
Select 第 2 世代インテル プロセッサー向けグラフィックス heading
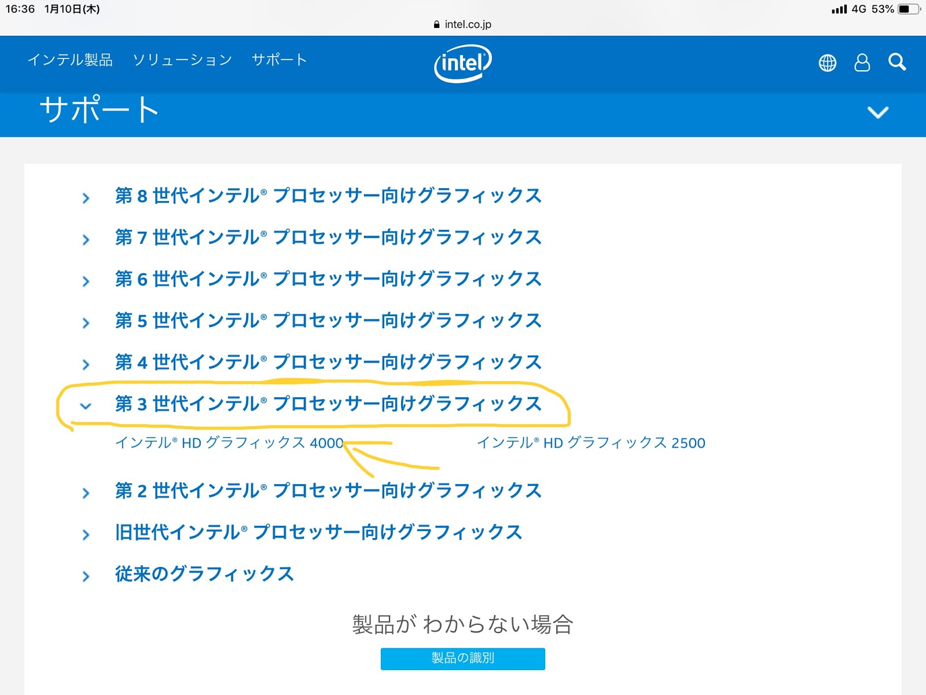(328, 491)
